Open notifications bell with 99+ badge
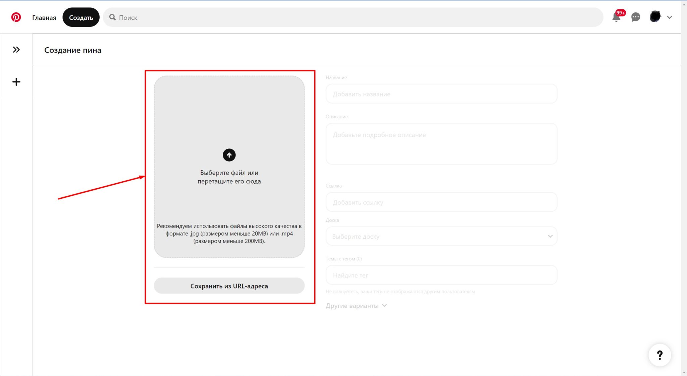 (616, 17)
